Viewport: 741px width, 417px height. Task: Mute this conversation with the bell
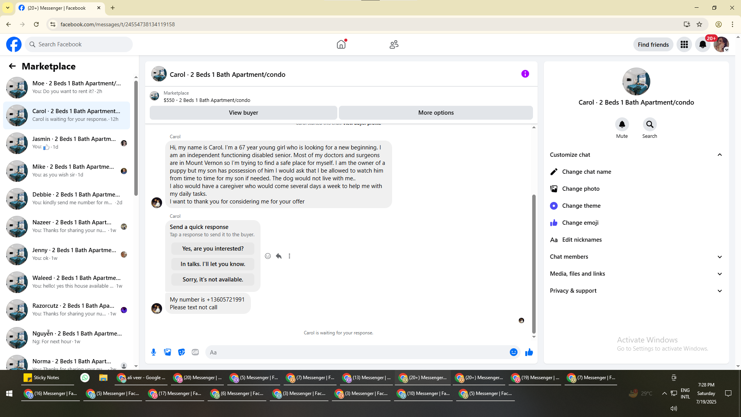click(x=622, y=125)
